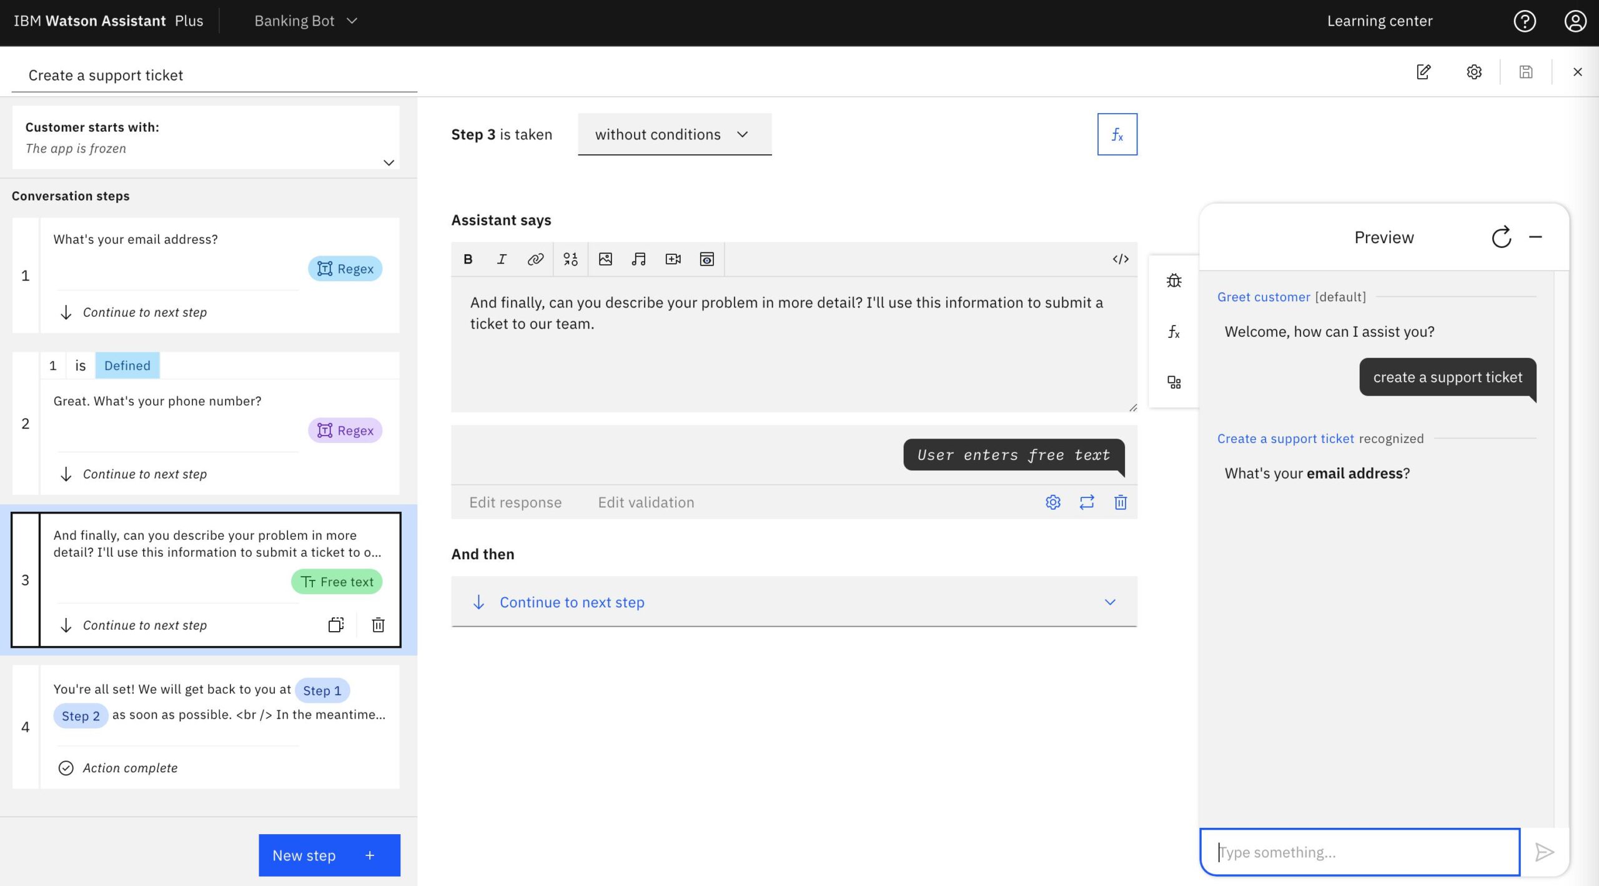Screen dimensions: 1599x886
Task: Click the Link insertion icon
Action: click(x=535, y=259)
